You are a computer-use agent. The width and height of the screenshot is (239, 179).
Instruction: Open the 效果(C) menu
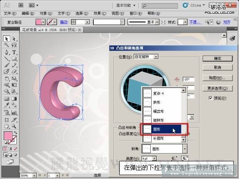pyautogui.click(x=100, y=13)
